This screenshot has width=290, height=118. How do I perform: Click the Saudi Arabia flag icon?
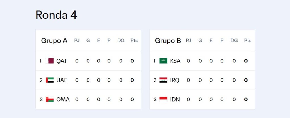tap(163, 61)
